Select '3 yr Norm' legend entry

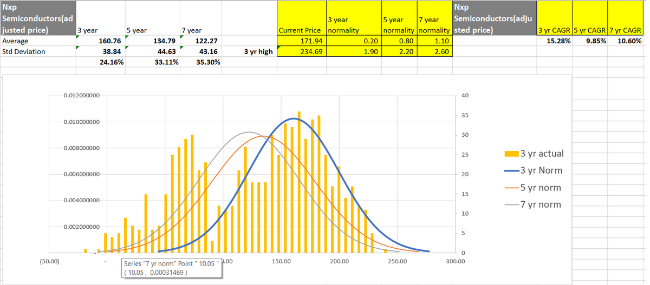coord(533,171)
